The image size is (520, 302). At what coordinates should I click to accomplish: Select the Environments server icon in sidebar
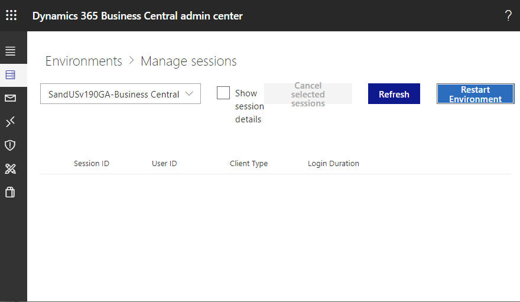(10, 75)
